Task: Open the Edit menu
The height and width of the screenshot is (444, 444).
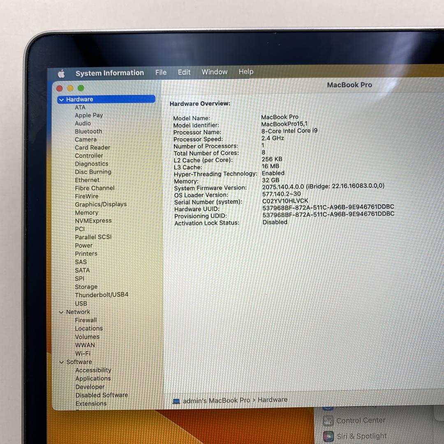Action: pyautogui.click(x=184, y=72)
